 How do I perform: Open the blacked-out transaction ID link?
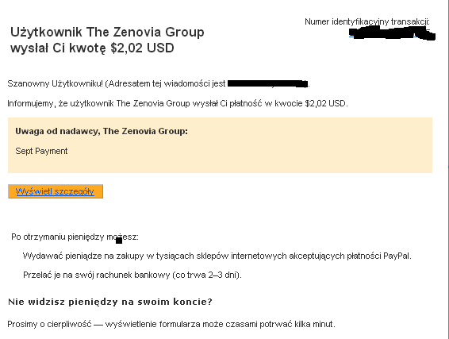point(392,33)
